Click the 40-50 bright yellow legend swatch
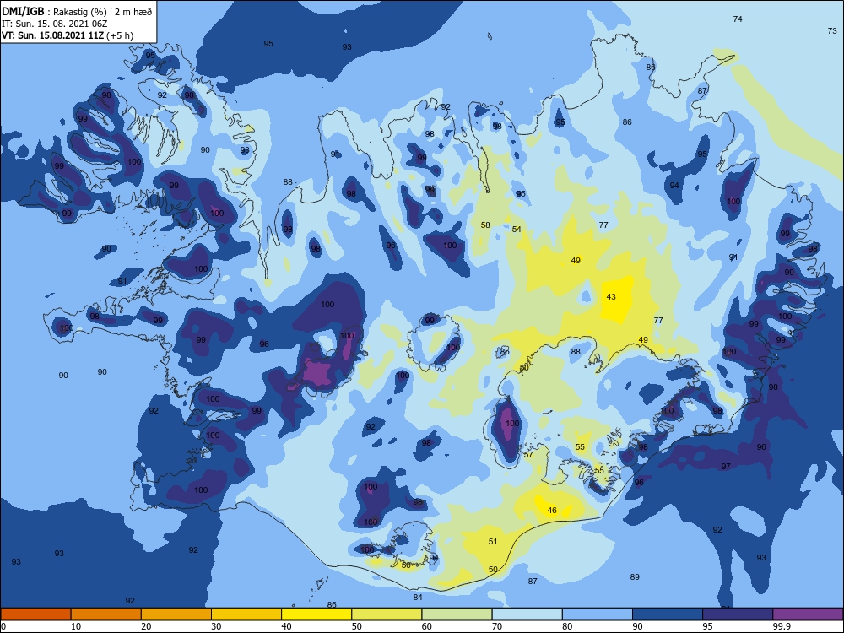This screenshot has height=633, width=844. click(x=316, y=614)
